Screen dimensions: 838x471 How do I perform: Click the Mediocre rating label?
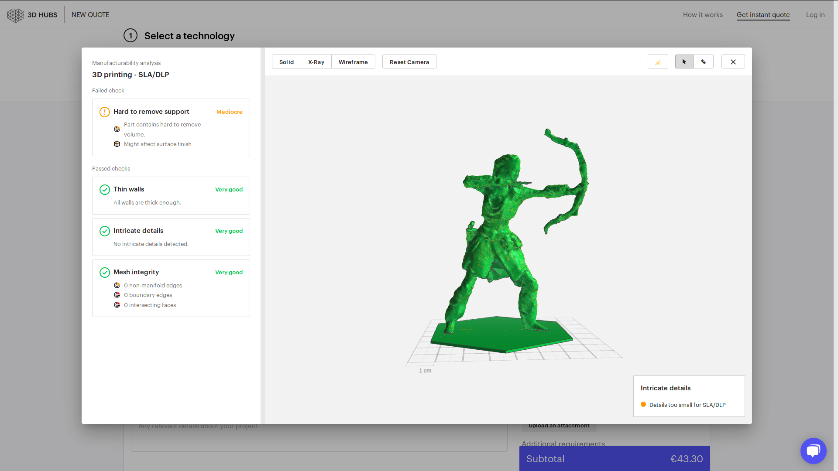click(x=229, y=112)
